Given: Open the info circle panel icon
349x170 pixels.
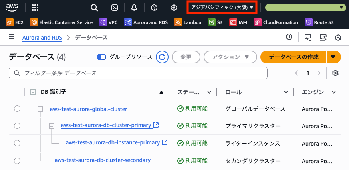Looking at the screenshot, I should (289, 37).
